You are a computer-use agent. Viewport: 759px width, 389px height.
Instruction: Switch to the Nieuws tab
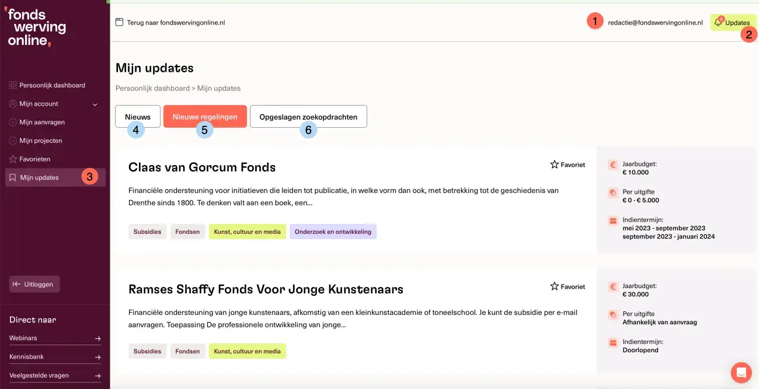point(137,116)
